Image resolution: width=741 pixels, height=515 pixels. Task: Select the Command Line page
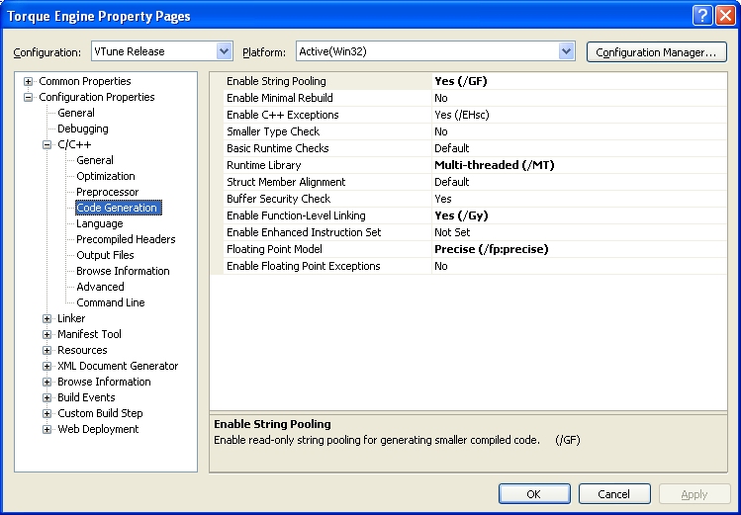tap(110, 302)
